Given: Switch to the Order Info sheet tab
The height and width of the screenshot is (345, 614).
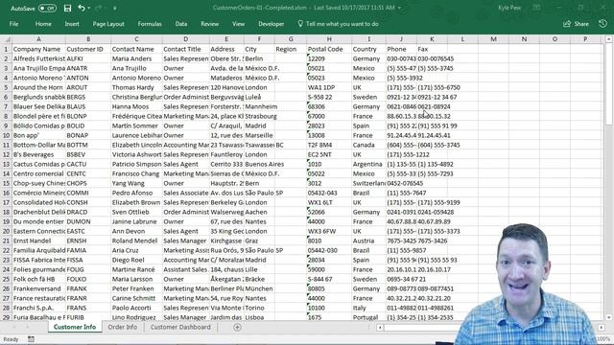Looking at the screenshot, I should (123, 327).
